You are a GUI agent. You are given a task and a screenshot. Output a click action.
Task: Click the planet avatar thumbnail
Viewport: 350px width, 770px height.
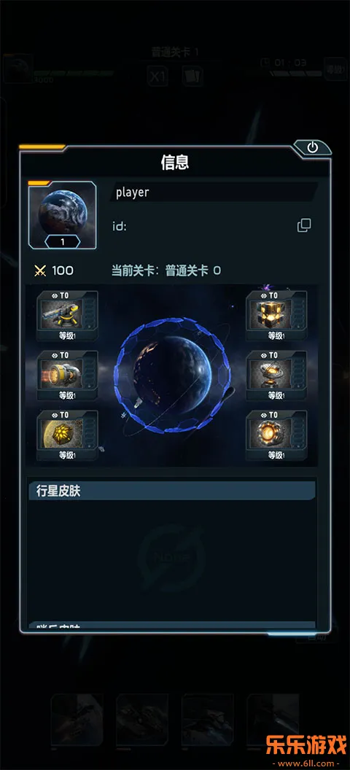coord(62,214)
